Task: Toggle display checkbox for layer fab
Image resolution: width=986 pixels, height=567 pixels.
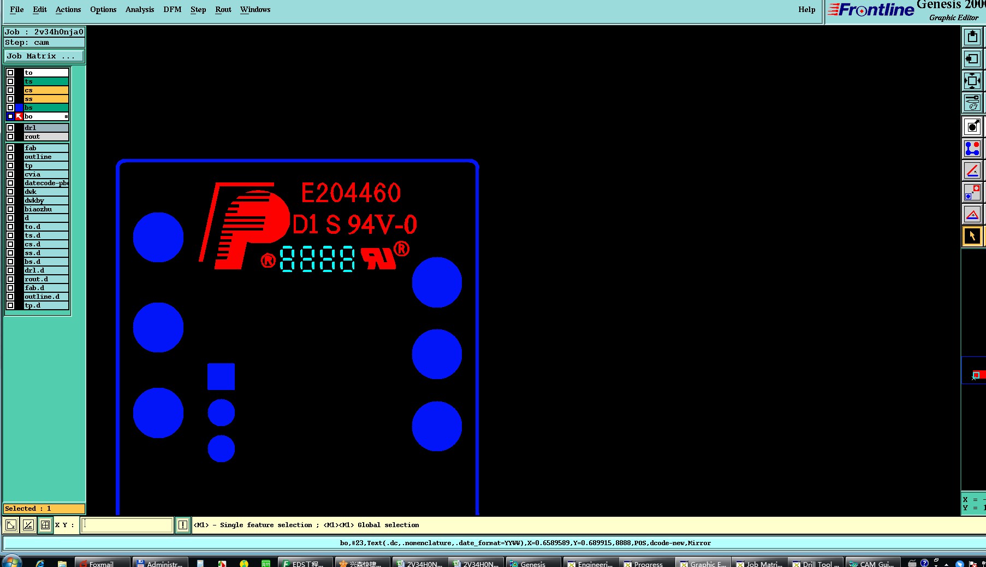Action: tap(10, 148)
